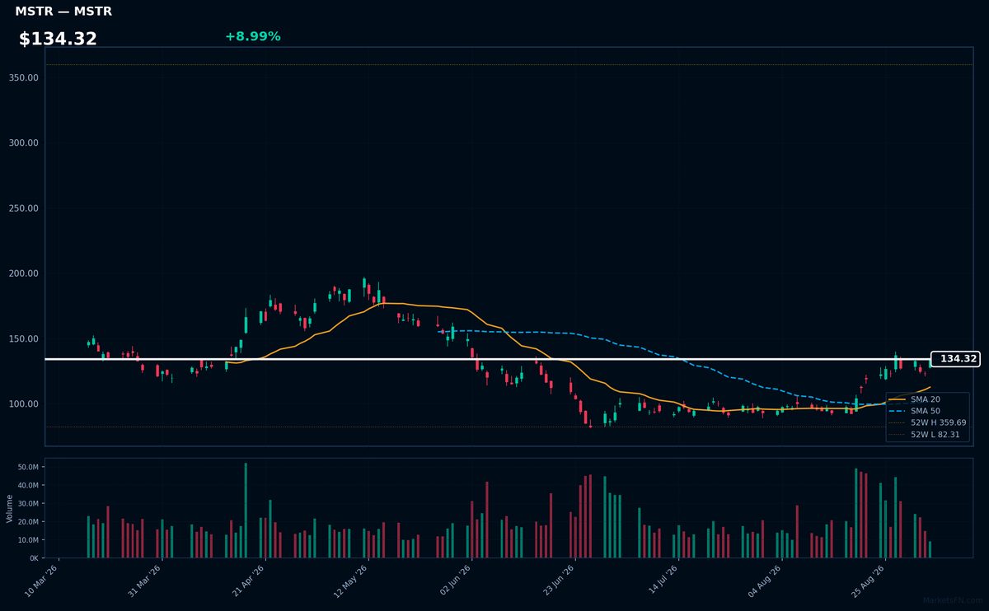The height and width of the screenshot is (611, 989).
Task: Select the $134.32 current price heading
Action: pyautogui.click(x=58, y=39)
